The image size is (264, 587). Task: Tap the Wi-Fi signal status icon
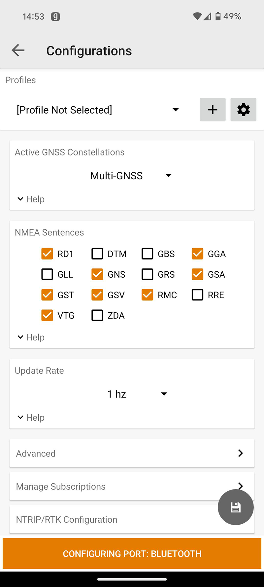point(197,16)
